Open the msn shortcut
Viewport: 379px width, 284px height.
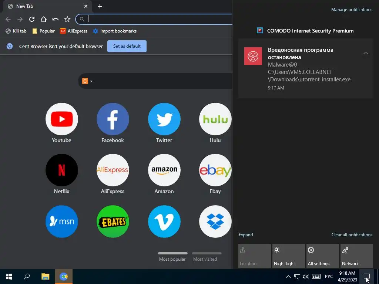(x=62, y=222)
